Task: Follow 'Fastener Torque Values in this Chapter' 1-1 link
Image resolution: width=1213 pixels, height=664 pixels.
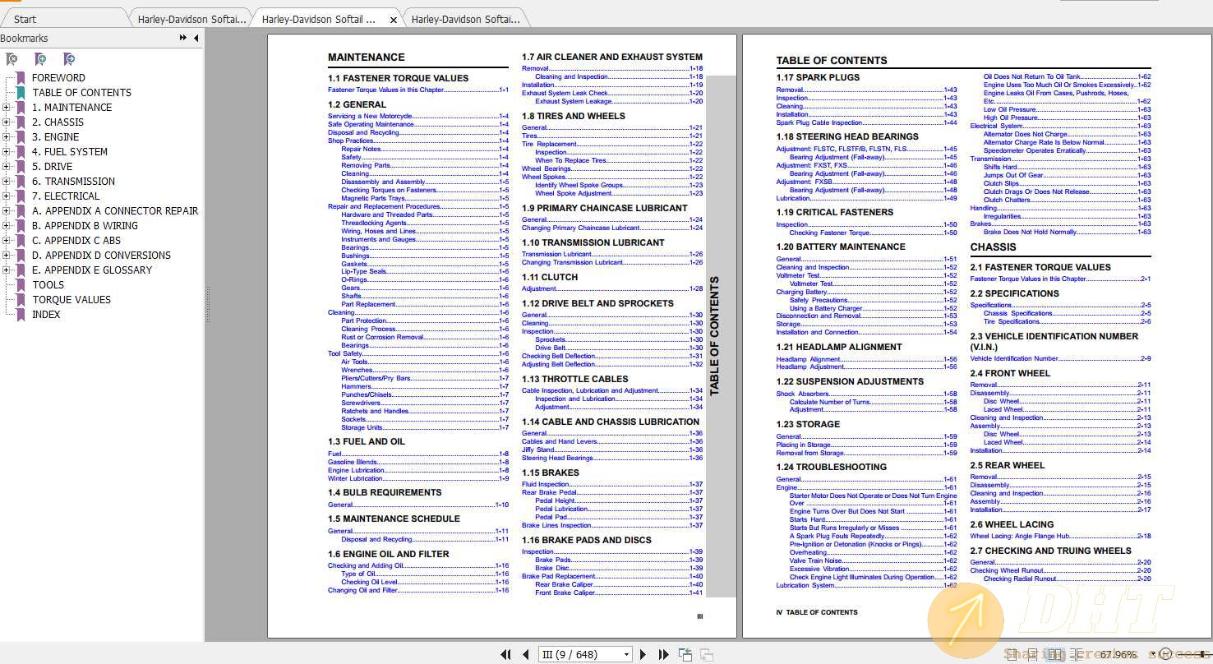Action: coord(418,90)
